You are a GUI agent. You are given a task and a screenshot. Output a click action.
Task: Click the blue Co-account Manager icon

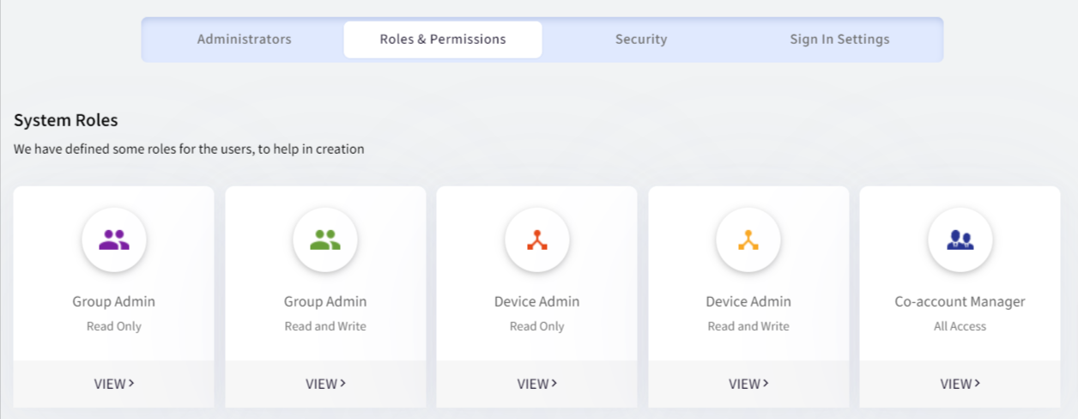960,240
